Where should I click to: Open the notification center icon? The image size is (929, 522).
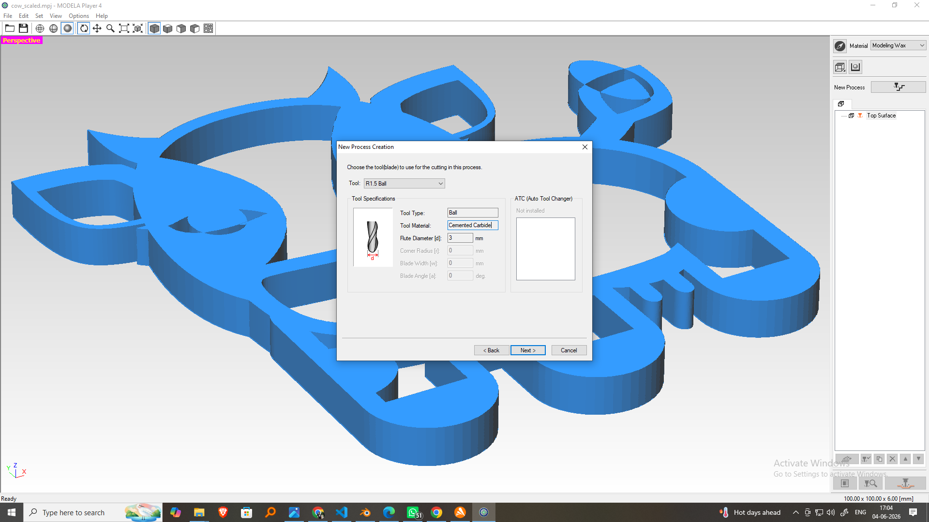point(913,512)
